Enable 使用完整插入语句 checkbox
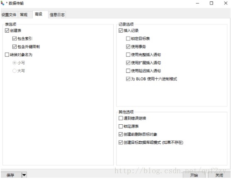 (128, 55)
